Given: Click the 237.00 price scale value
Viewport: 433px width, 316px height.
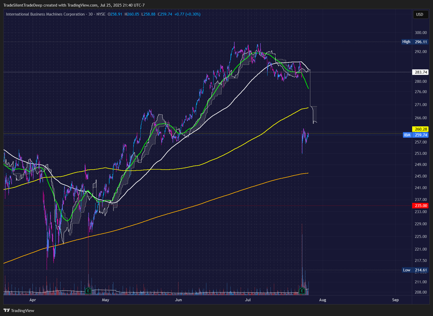Looking at the screenshot, I should coord(420,199).
